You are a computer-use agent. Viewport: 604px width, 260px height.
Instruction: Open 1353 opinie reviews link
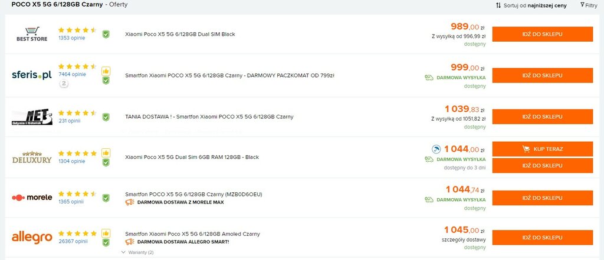click(x=71, y=38)
